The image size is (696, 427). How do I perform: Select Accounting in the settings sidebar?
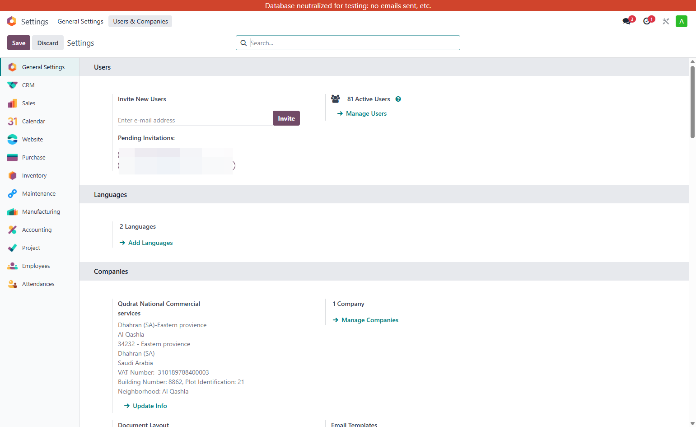click(40, 230)
